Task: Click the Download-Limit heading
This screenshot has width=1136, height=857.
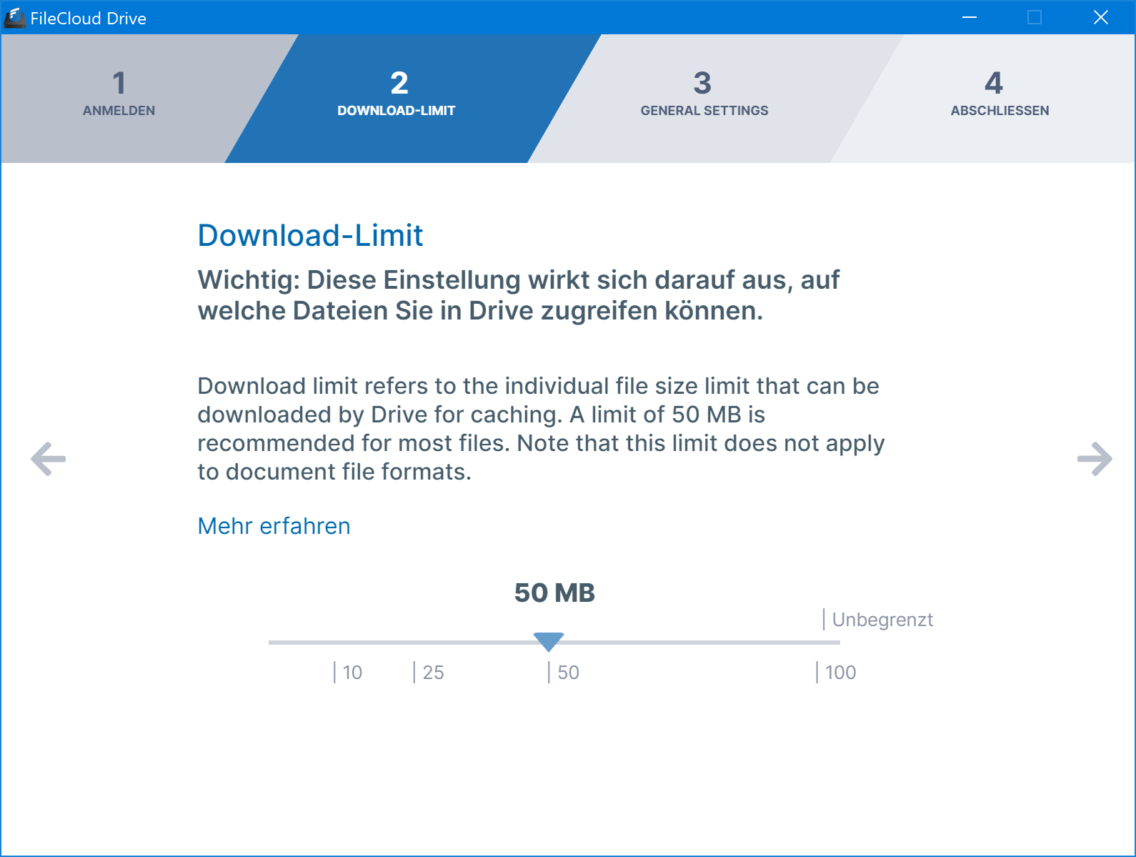Action: (x=310, y=235)
